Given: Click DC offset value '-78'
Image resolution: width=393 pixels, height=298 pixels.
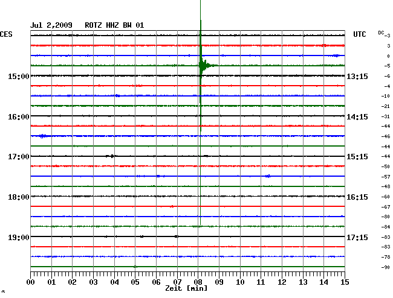Looking at the screenshot, I should click(x=386, y=257).
